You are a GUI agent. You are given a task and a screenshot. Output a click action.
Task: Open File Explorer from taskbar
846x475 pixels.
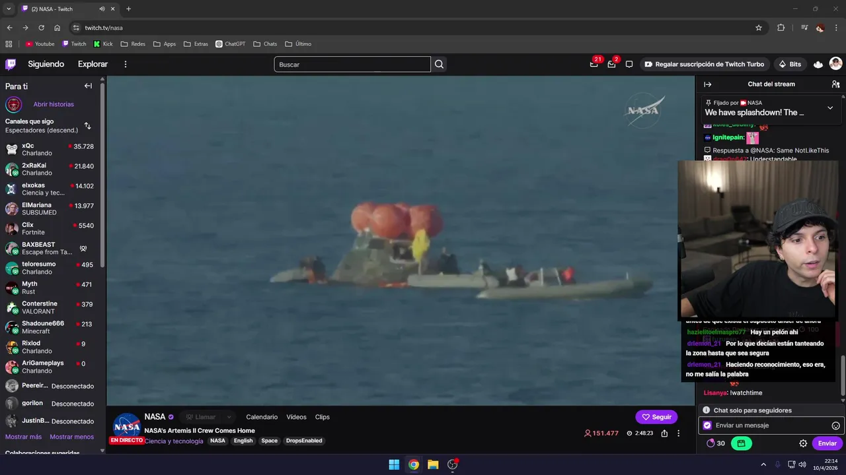coord(433,464)
